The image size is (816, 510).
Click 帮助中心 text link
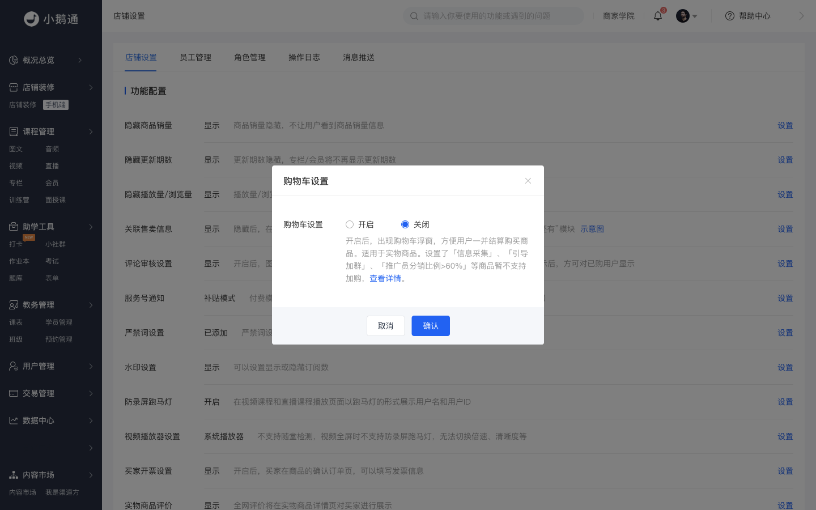754,16
